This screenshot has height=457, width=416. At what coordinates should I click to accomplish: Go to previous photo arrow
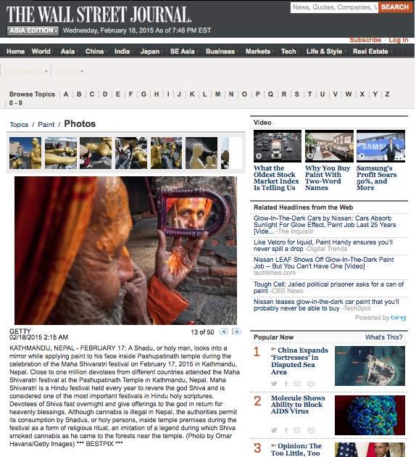(223, 332)
